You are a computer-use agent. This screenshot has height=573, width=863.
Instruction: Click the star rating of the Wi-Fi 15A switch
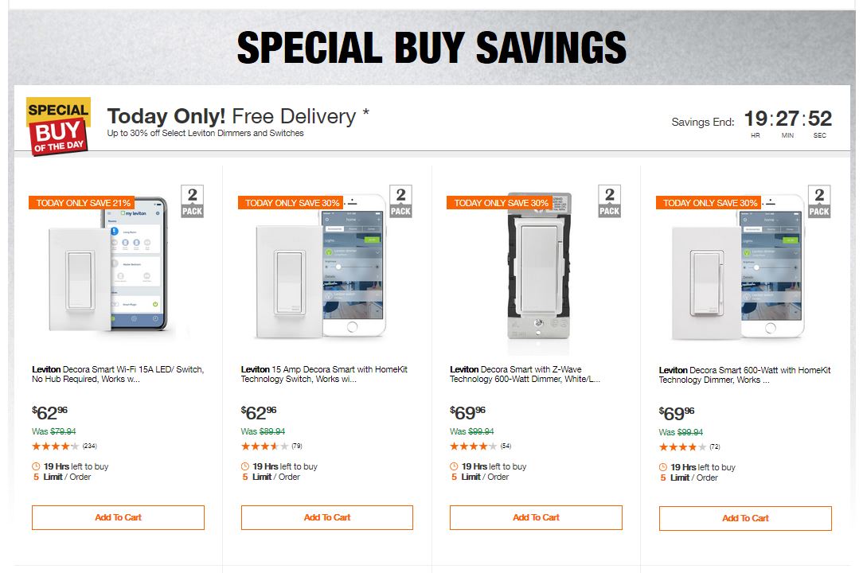tap(56, 446)
